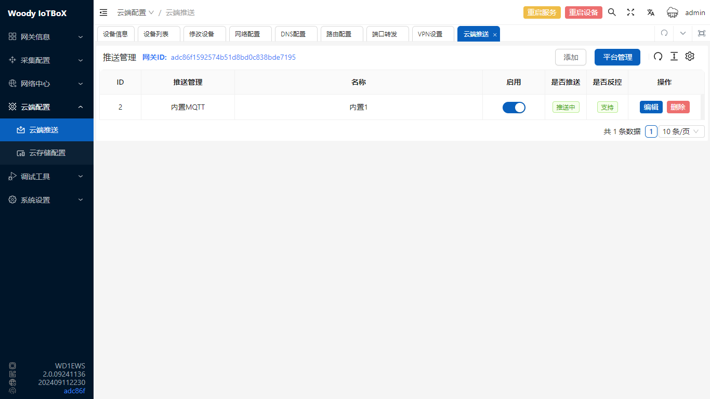This screenshot has height=399, width=710.
Task: Switch to the VPN设置 tab
Action: [x=430, y=34]
